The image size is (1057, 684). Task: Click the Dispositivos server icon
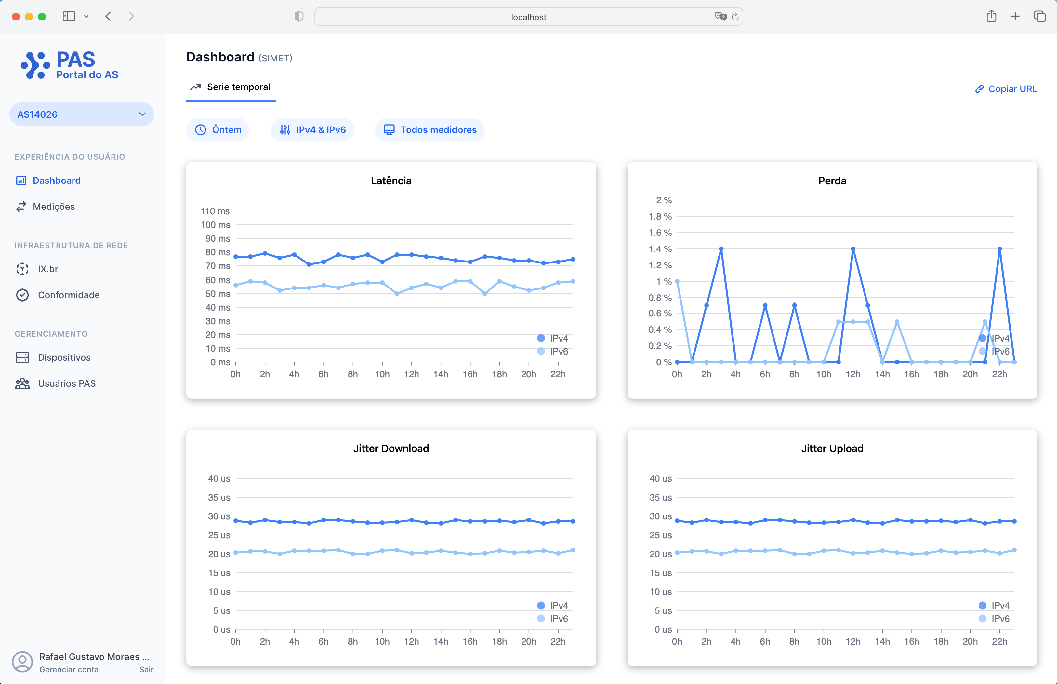[22, 357]
